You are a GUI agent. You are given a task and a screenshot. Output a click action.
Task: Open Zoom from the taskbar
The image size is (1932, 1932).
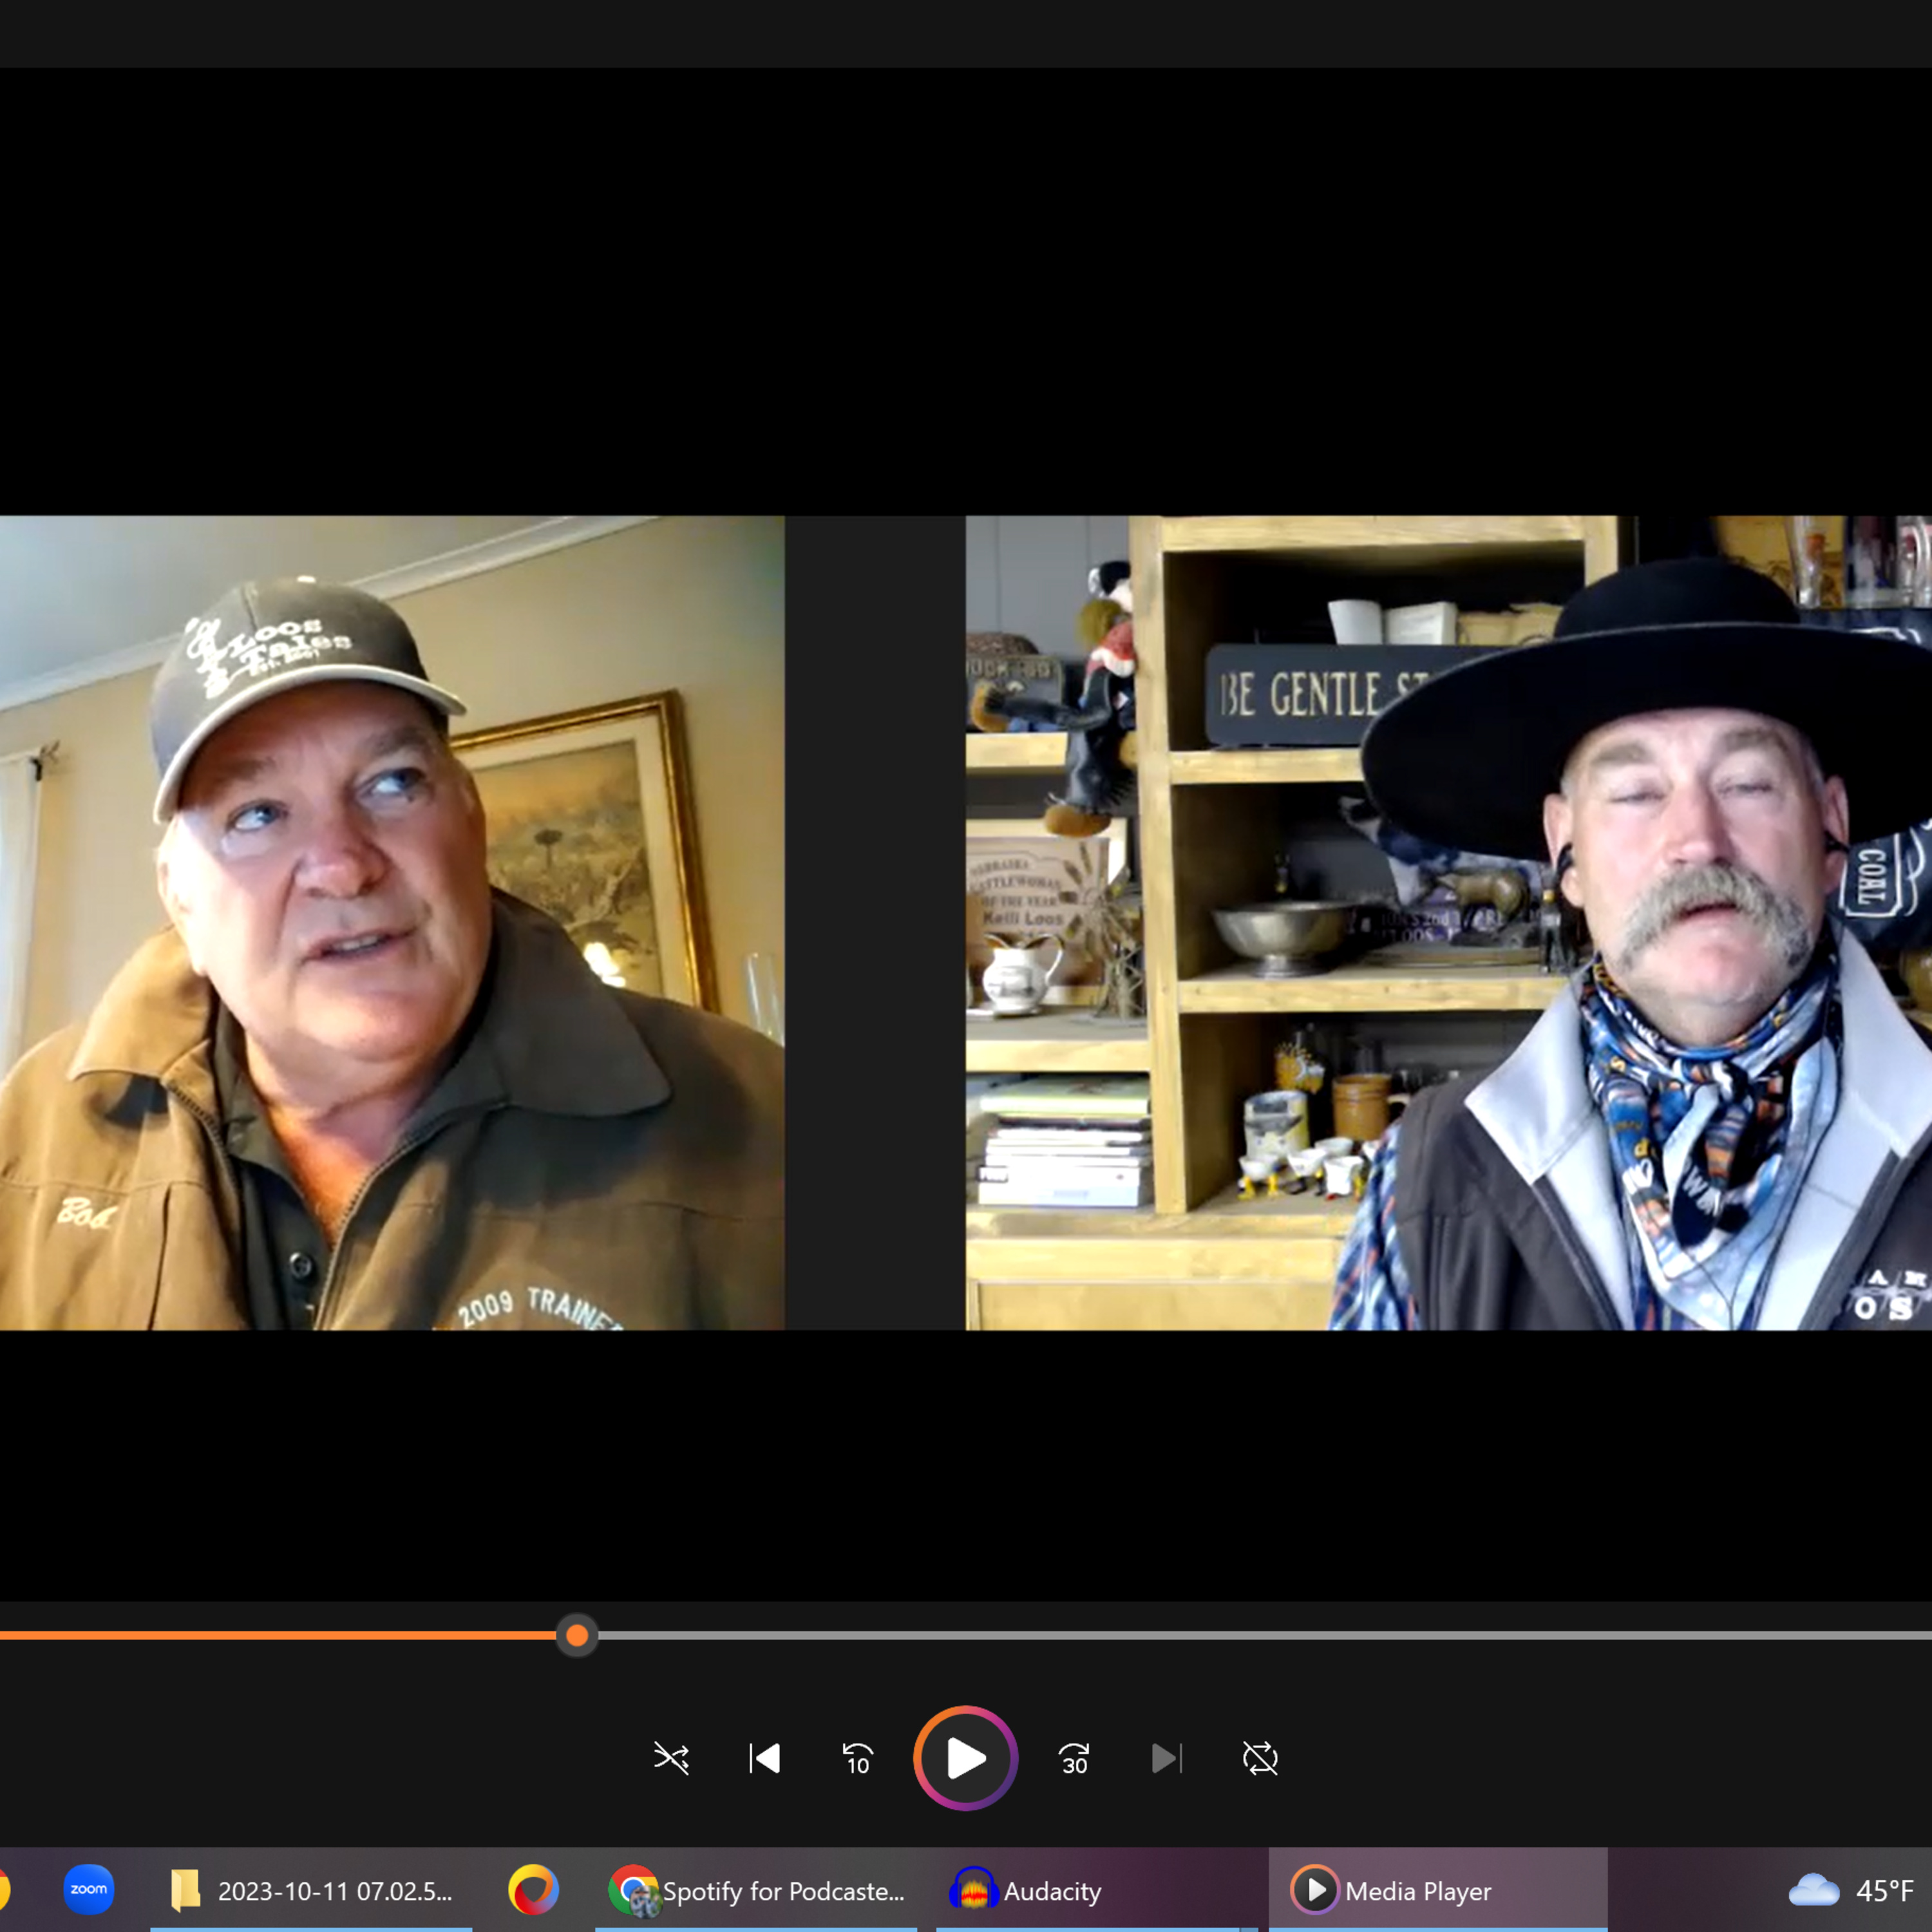pyautogui.click(x=88, y=1890)
